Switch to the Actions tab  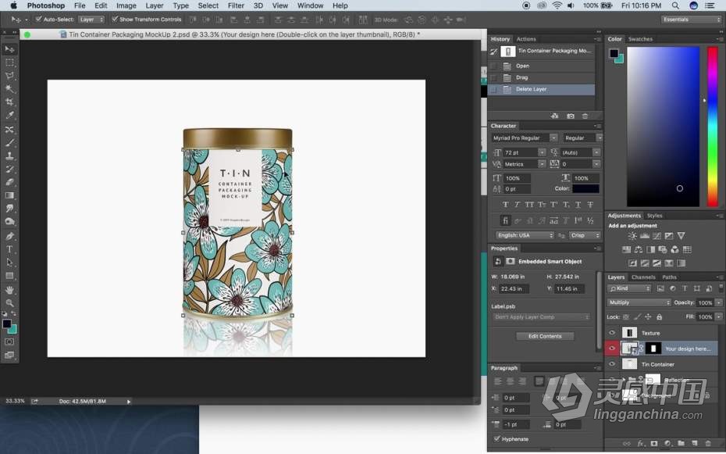526,39
